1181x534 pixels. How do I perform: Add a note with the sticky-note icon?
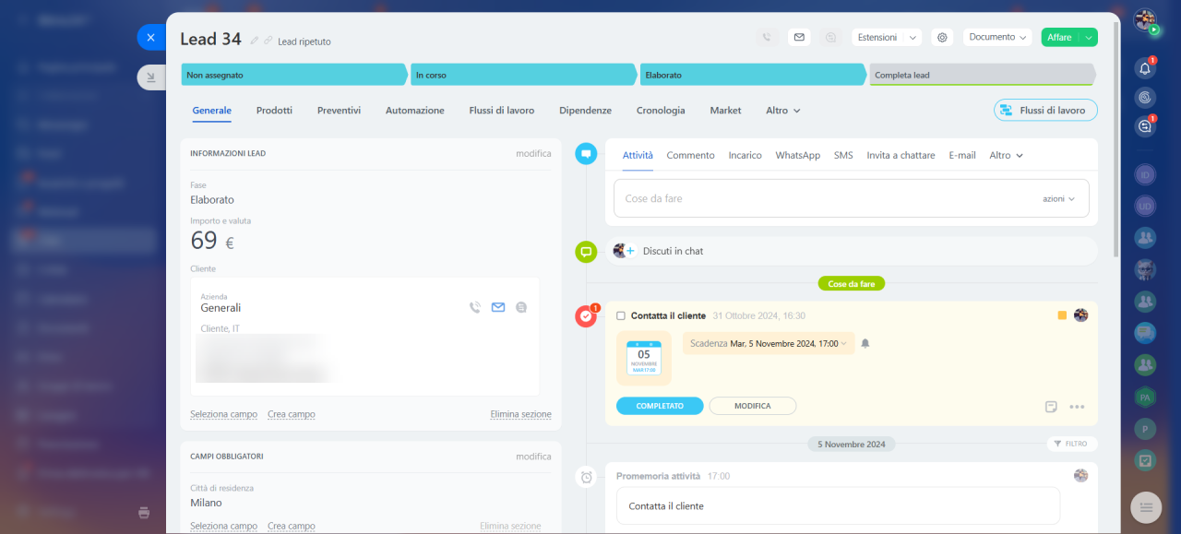pos(1051,407)
